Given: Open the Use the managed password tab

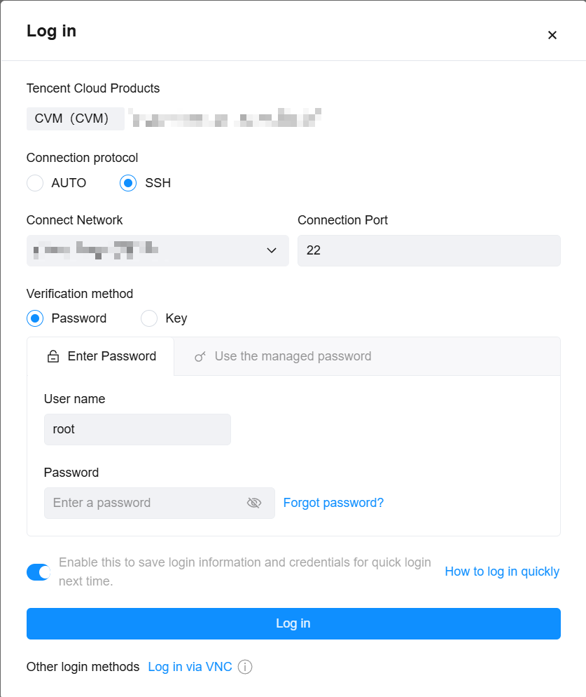Looking at the screenshot, I should click(x=292, y=356).
